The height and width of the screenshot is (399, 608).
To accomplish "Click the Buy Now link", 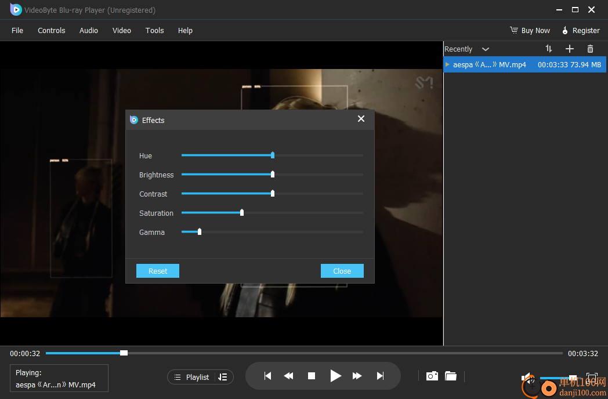I will pos(530,30).
